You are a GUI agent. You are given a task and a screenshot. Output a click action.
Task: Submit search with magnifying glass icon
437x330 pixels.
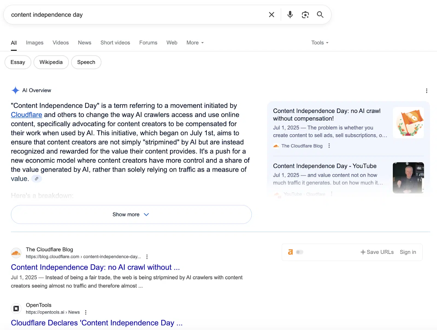320,15
